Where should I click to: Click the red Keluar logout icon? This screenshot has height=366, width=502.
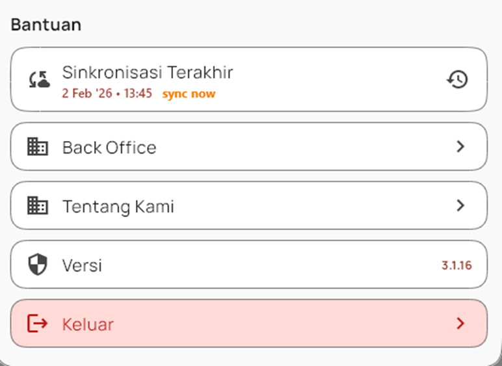coord(38,323)
